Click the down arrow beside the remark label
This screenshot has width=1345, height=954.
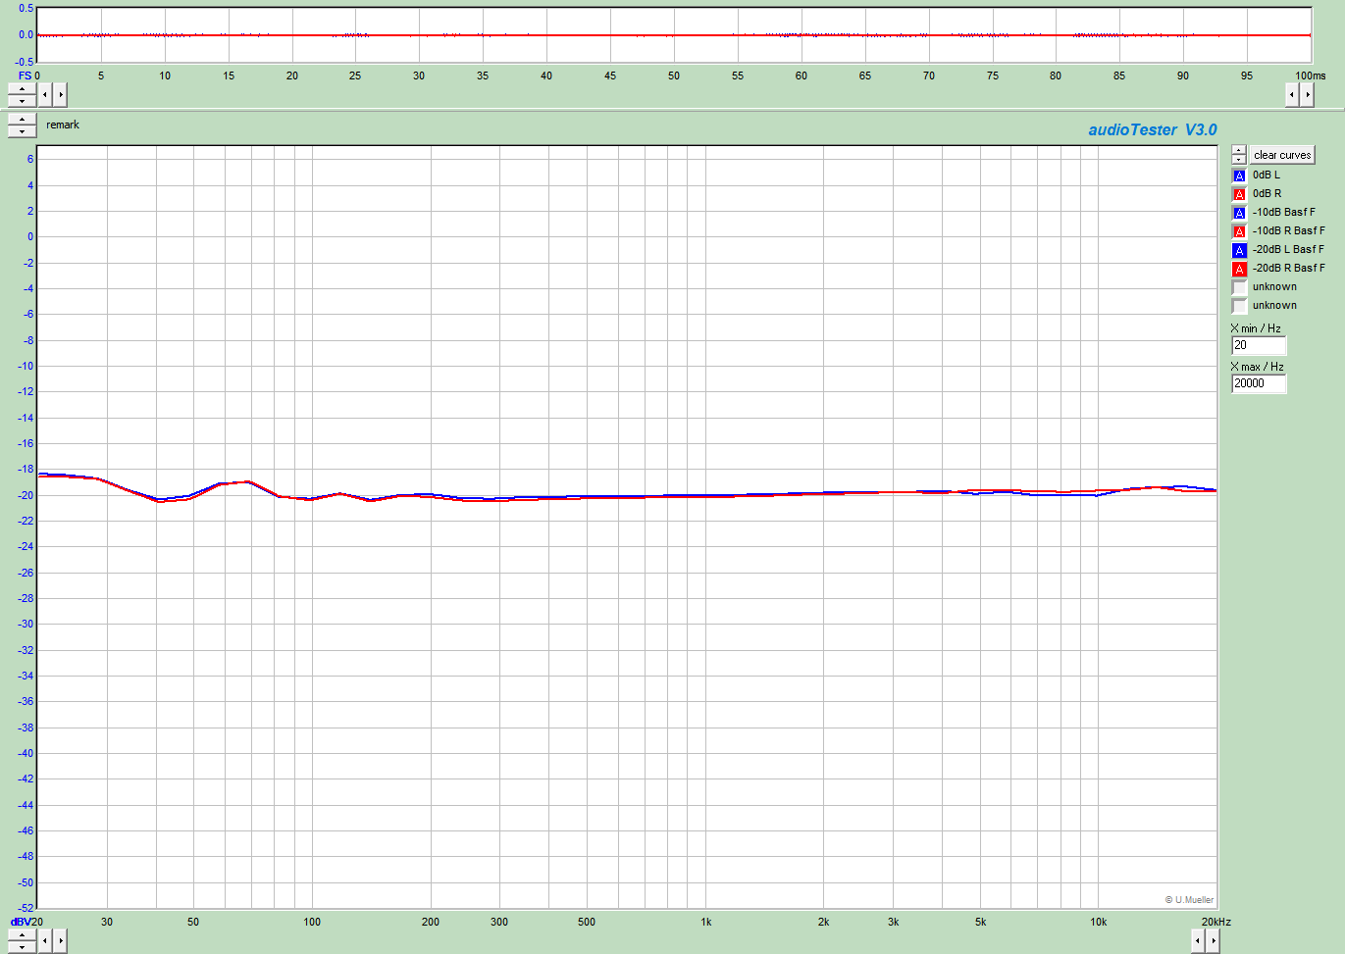click(x=22, y=131)
